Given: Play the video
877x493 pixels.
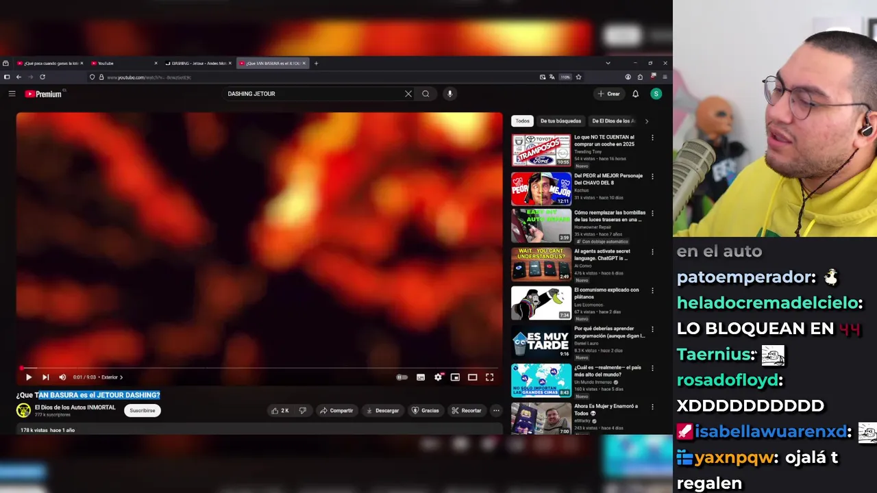Looking at the screenshot, I should click(29, 377).
